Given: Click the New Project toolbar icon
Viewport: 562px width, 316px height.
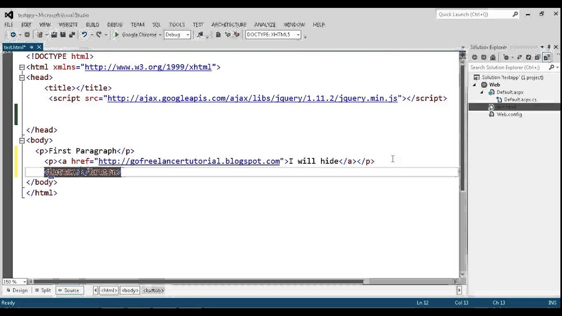Looking at the screenshot, I should (x=40, y=35).
